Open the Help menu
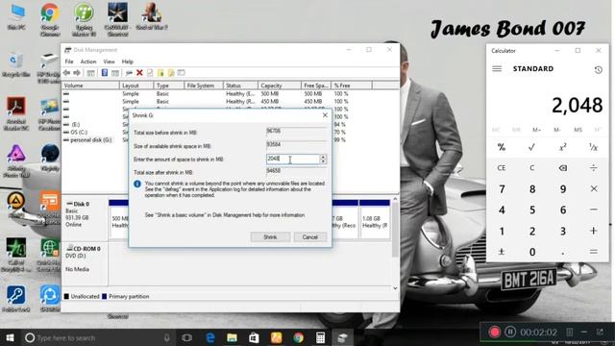 [x=128, y=62]
